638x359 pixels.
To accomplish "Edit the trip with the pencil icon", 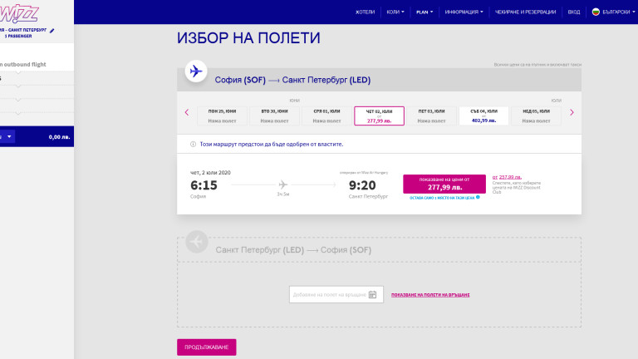I will point(52,31).
